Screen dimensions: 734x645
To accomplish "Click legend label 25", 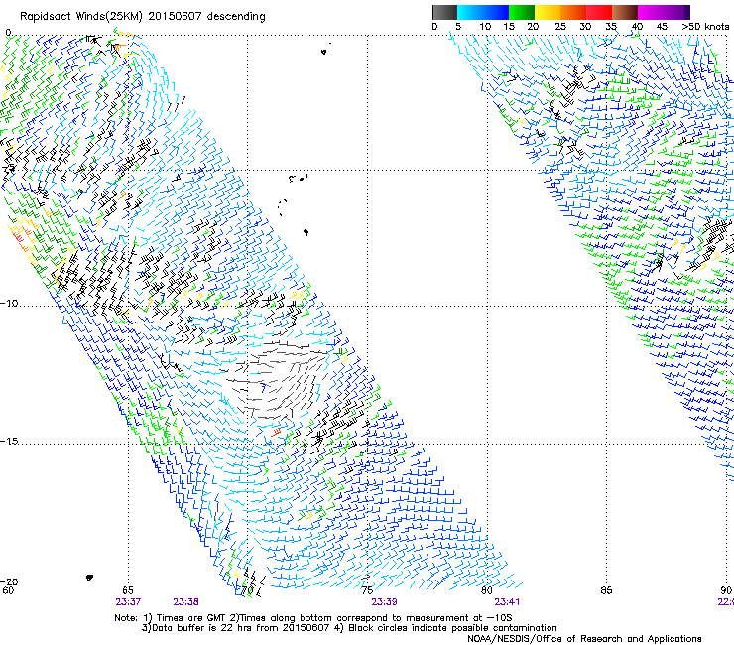I will coord(560,26).
